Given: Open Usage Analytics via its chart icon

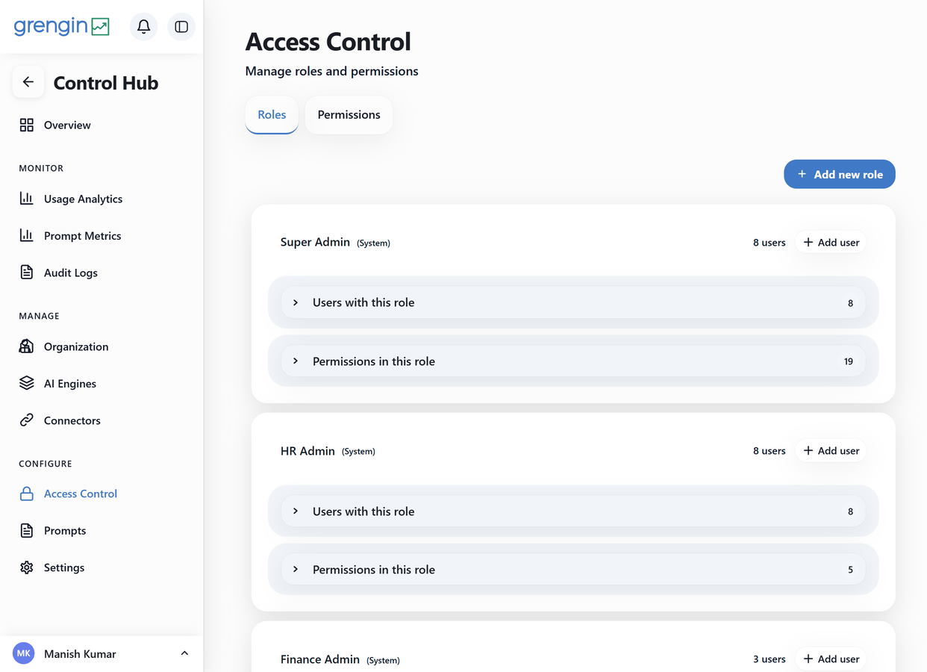Looking at the screenshot, I should click(27, 199).
